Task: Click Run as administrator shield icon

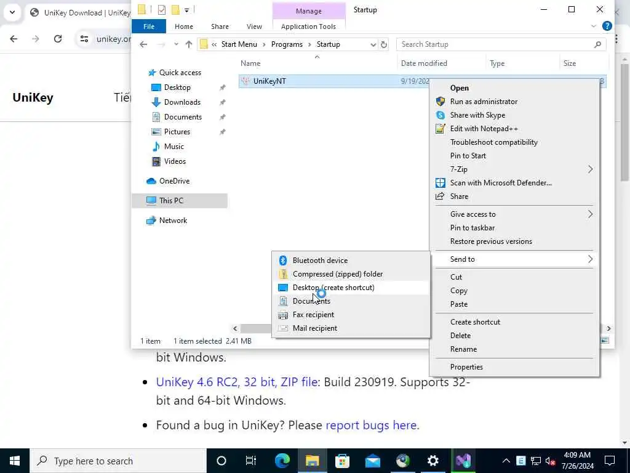Action: coord(441,102)
